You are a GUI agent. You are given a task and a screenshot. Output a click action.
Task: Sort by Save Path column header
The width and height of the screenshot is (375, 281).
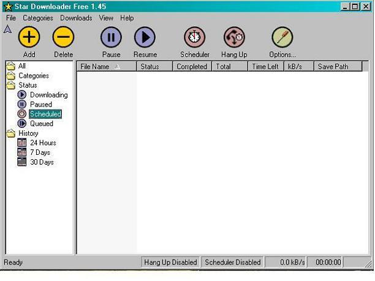pyautogui.click(x=338, y=67)
